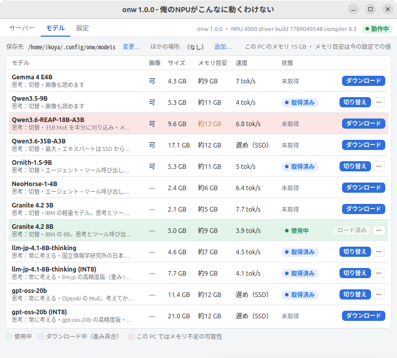The width and height of the screenshot is (397, 358).
Task: Click the 変更... link for save location
Action: pyautogui.click(x=131, y=47)
